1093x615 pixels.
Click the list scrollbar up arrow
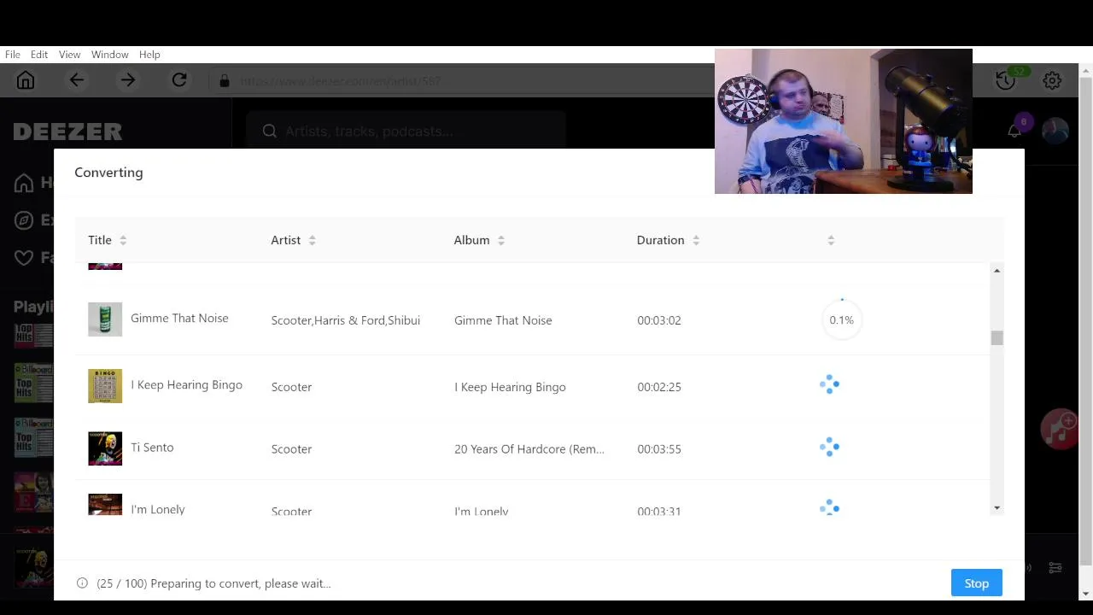(997, 271)
